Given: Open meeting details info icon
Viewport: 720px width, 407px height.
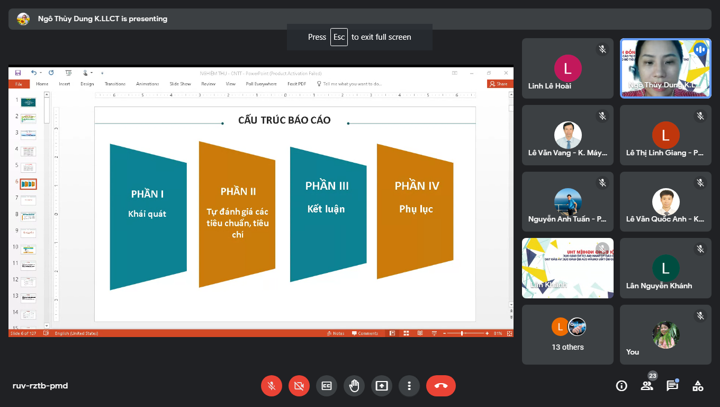Looking at the screenshot, I should tap(622, 386).
